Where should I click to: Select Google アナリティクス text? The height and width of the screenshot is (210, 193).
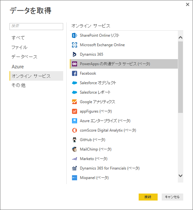[97, 102]
